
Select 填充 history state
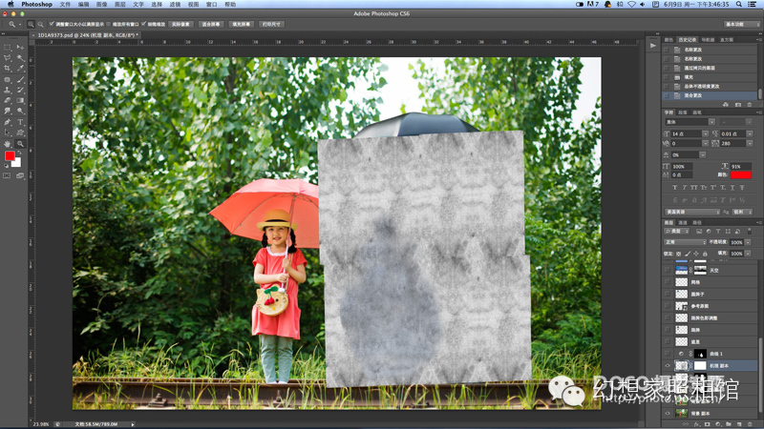point(711,77)
